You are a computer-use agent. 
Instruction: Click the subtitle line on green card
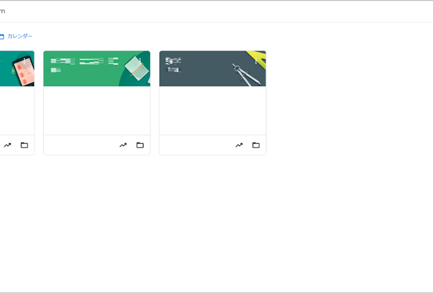(x=56, y=70)
